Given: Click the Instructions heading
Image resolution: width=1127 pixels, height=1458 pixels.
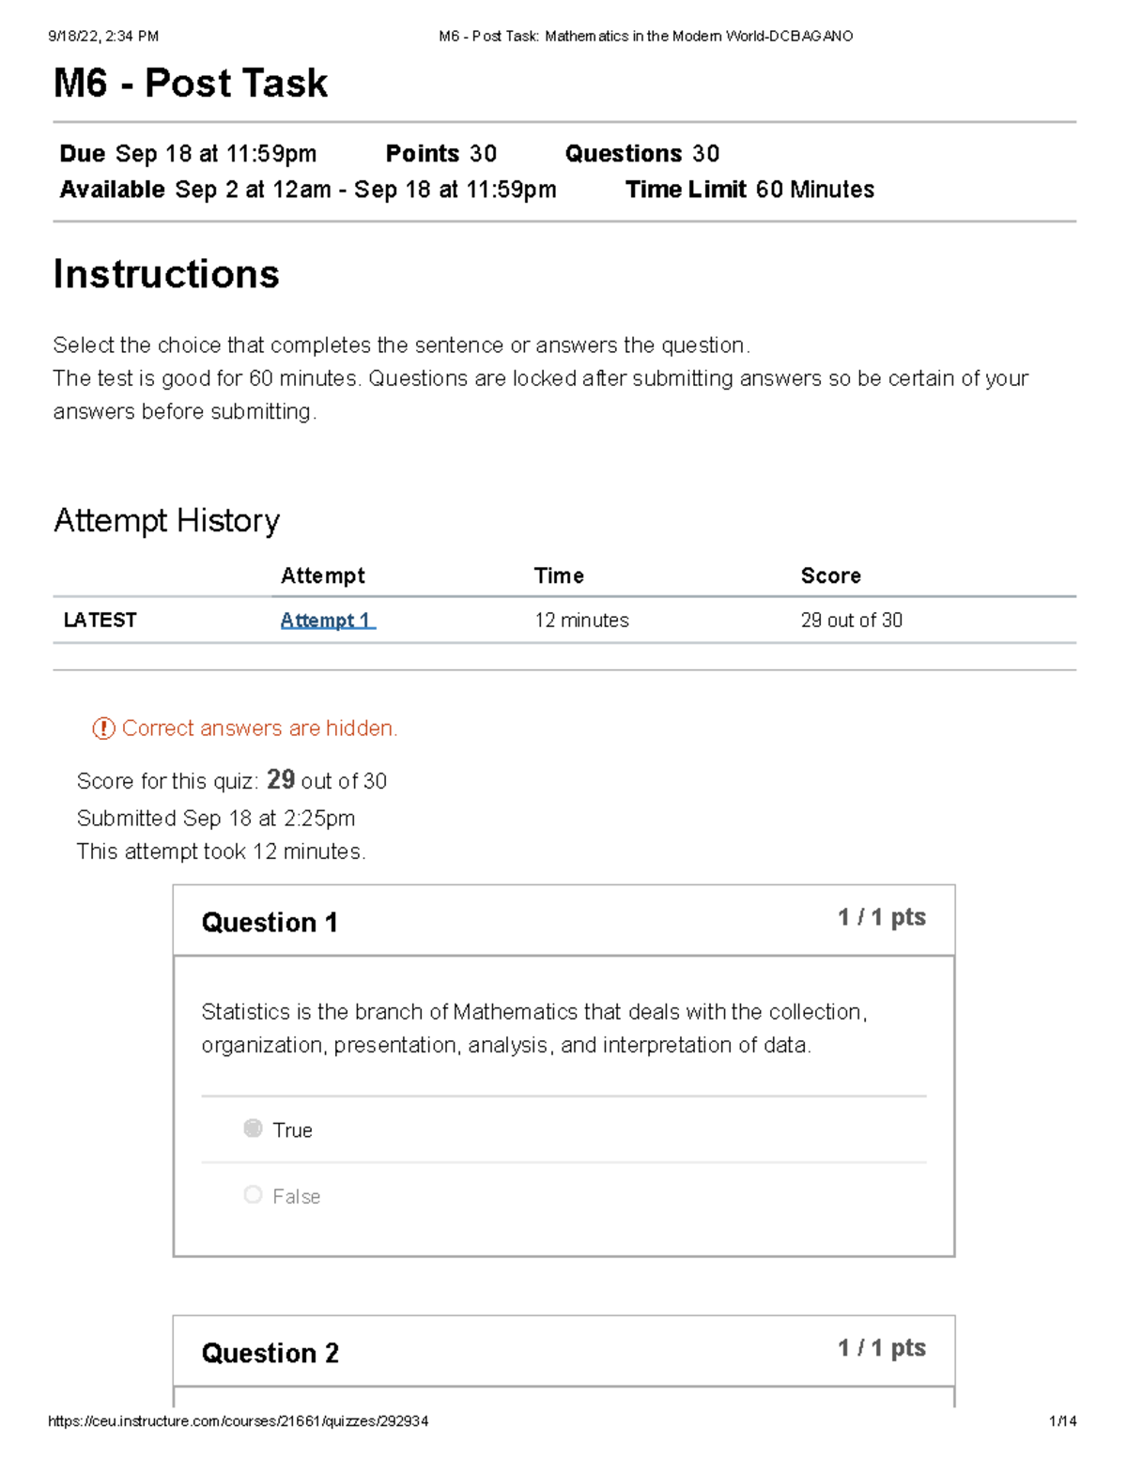Looking at the screenshot, I should click(166, 274).
